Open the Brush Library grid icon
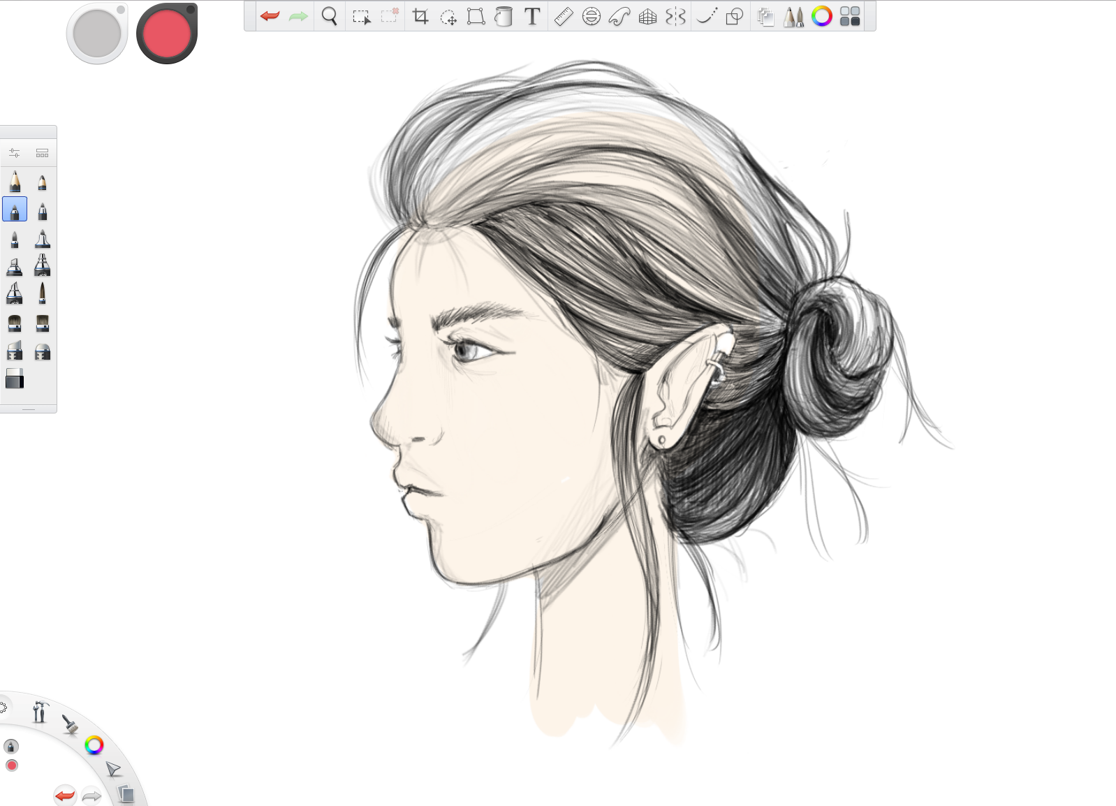Image resolution: width=1116 pixels, height=806 pixels. point(42,153)
